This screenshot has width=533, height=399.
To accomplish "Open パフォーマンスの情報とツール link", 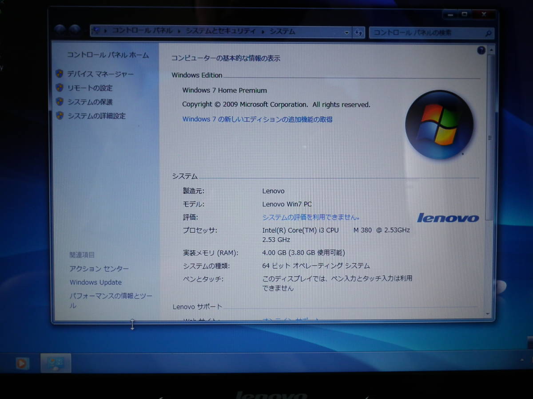I will [x=111, y=301].
